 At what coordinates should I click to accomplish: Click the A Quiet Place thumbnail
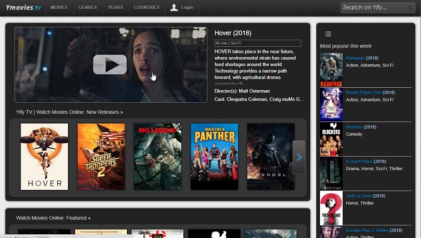click(331, 173)
